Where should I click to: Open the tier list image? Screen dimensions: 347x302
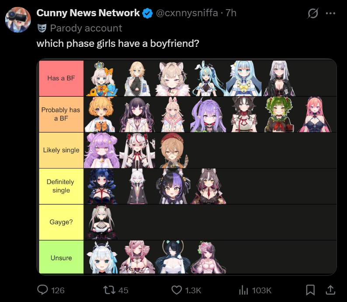click(187, 167)
